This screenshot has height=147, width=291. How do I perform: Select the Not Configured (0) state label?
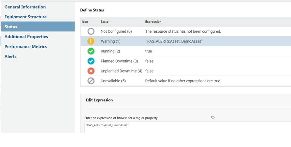[x=116, y=31]
